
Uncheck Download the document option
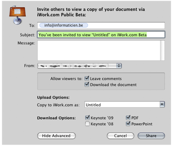coord(87,85)
